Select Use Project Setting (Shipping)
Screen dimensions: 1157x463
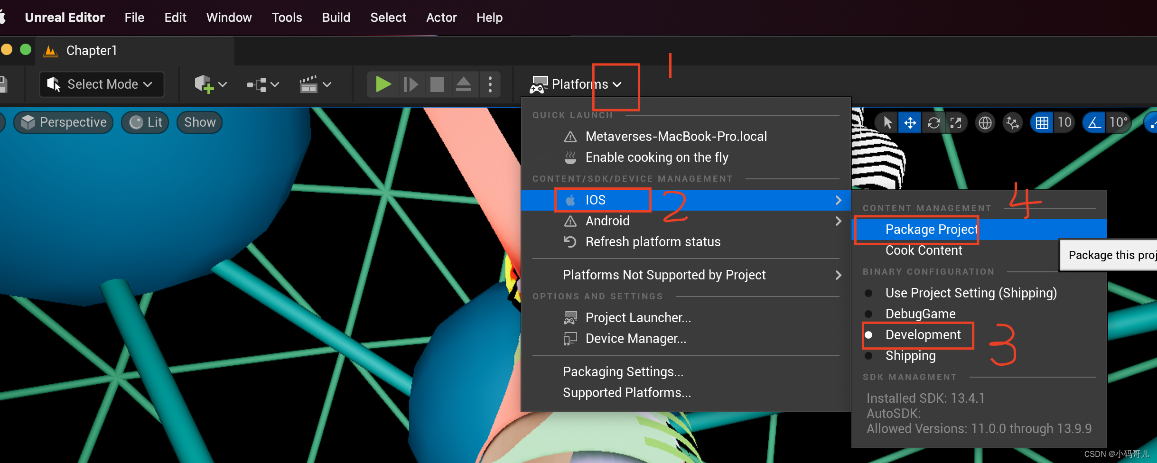click(980, 293)
